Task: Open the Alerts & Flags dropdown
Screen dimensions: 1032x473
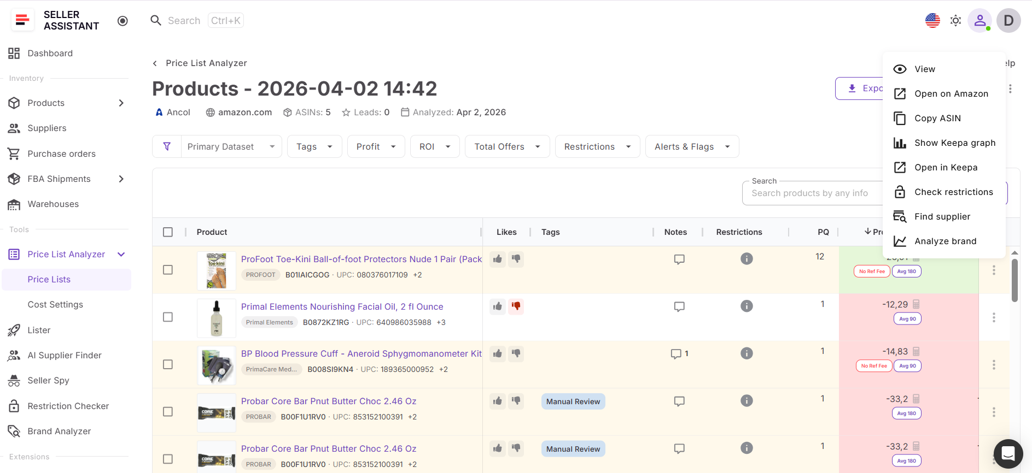Action: (x=692, y=146)
